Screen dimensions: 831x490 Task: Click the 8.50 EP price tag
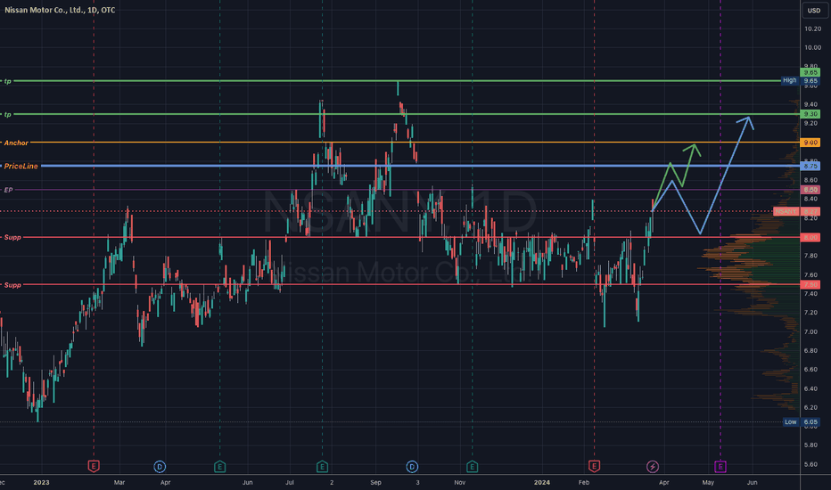tap(810, 190)
